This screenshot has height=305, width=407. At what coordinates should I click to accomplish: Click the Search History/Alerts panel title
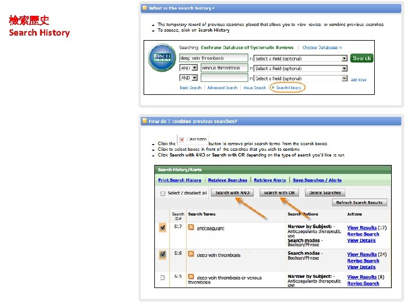coord(180,169)
